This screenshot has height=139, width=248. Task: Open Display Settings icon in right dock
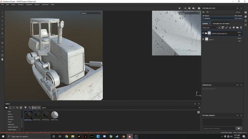click(246, 12)
